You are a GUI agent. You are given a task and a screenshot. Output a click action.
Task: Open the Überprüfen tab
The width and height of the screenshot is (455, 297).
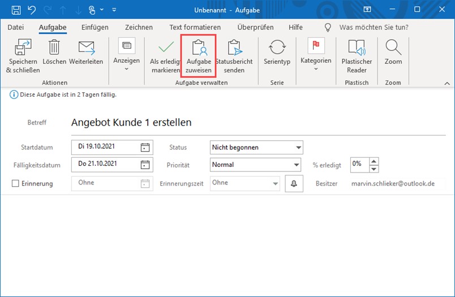tap(255, 27)
